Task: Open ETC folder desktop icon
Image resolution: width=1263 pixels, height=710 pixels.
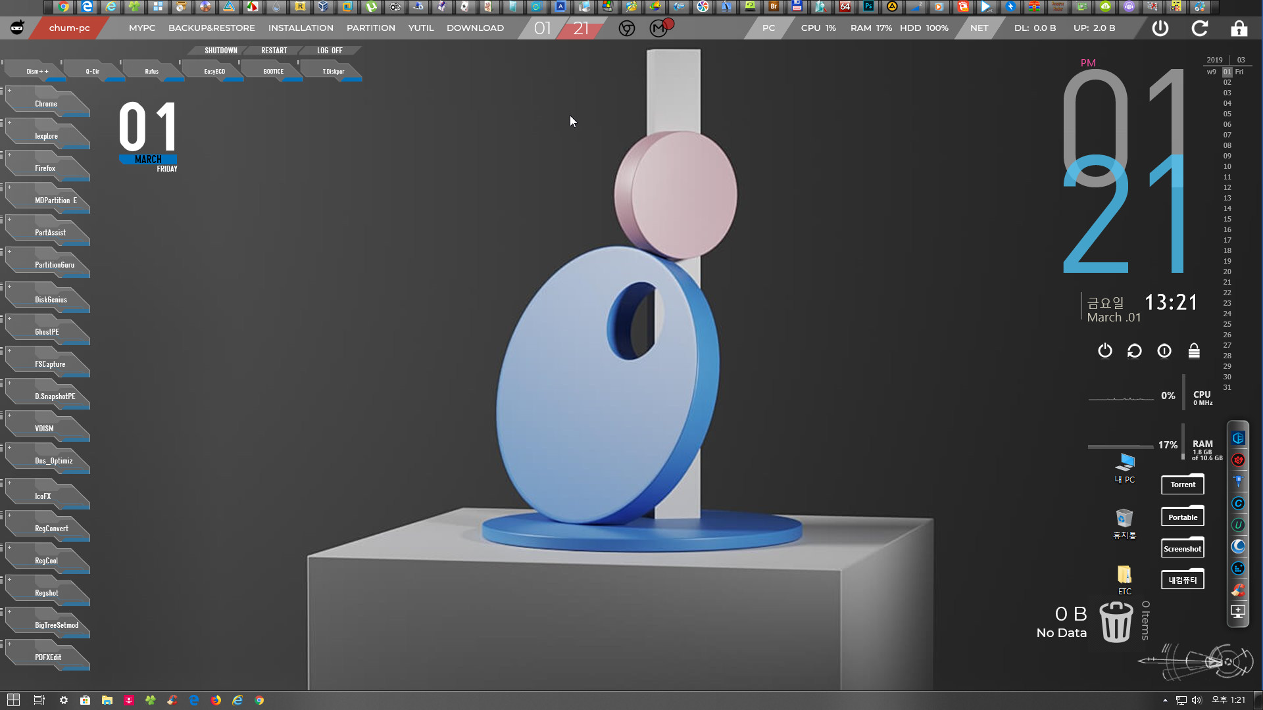Action: 1124,580
